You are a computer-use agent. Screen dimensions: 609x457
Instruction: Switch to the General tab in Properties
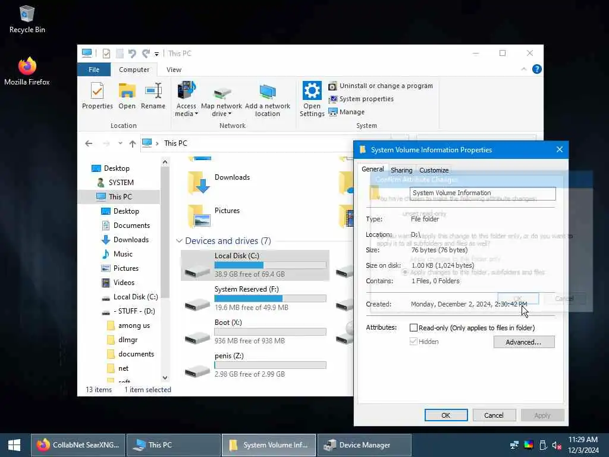[x=372, y=169]
